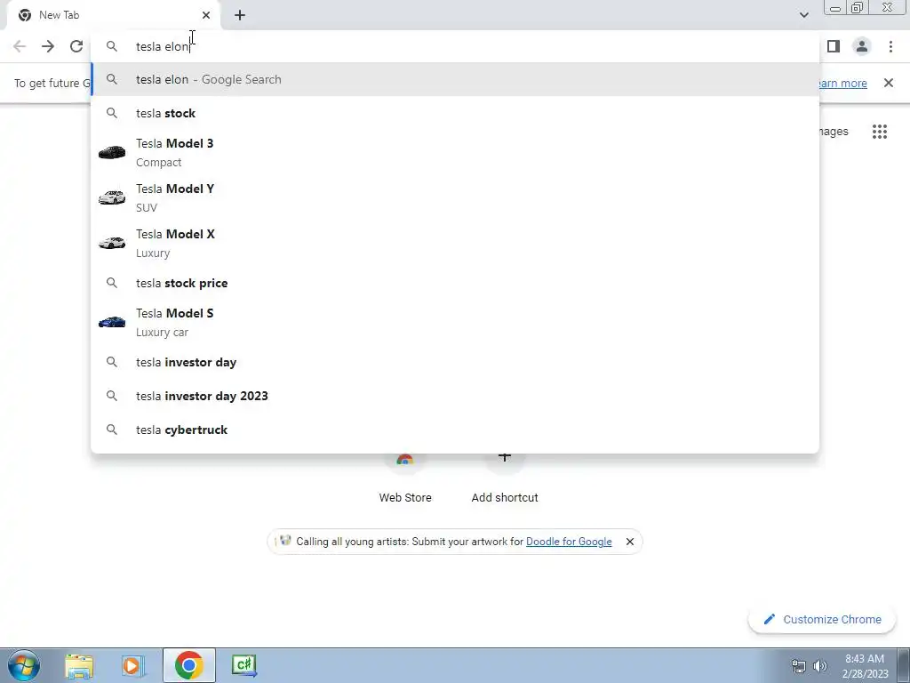Click the volume speaker tray icon
910x683 pixels.
tap(820, 666)
